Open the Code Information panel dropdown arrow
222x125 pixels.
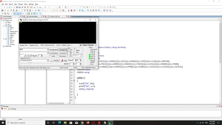(42, 16)
